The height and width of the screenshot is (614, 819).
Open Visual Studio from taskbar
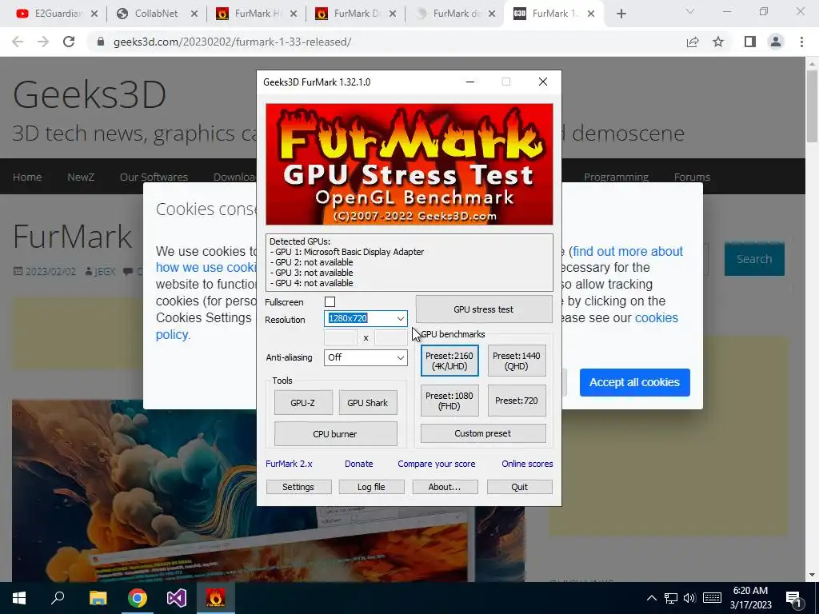point(177,598)
